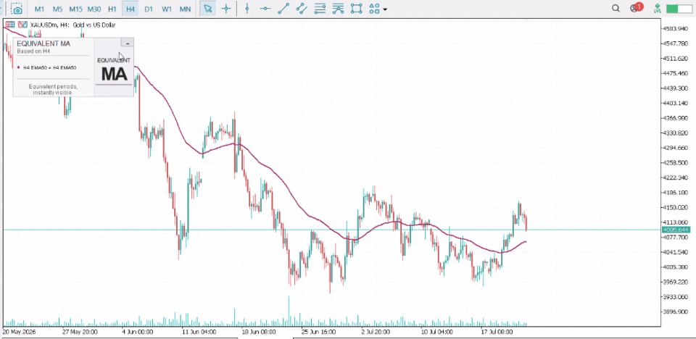Select the trendline drawing tool
The width and height of the screenshot is (696, 339).
[283, 9]
